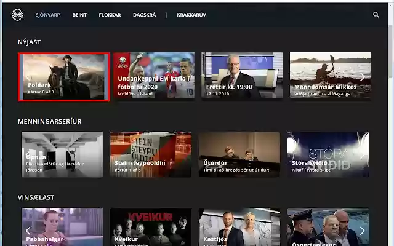Open Undankeppni EM karla í fótbolta card
Screen dimensions: 394x246
[x=154, y=75]
